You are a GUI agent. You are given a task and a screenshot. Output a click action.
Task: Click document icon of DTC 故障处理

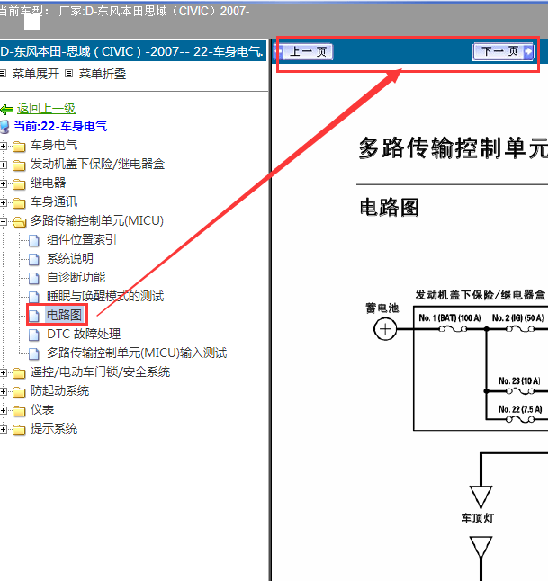pos(34,335)
